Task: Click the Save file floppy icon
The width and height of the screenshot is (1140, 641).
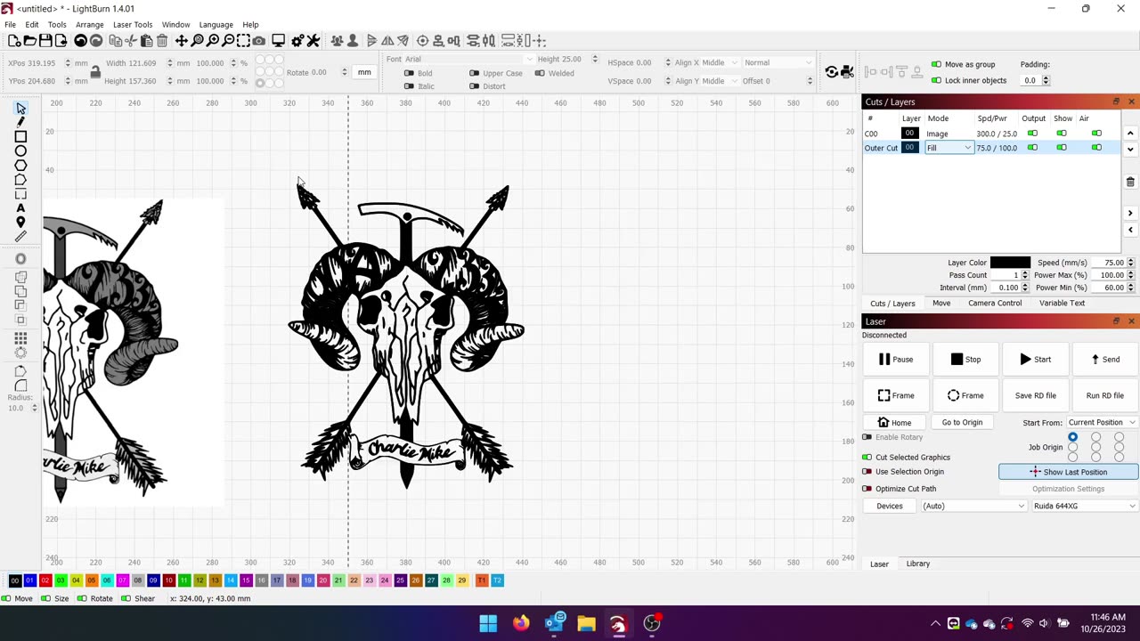Action: pos(45,41)
